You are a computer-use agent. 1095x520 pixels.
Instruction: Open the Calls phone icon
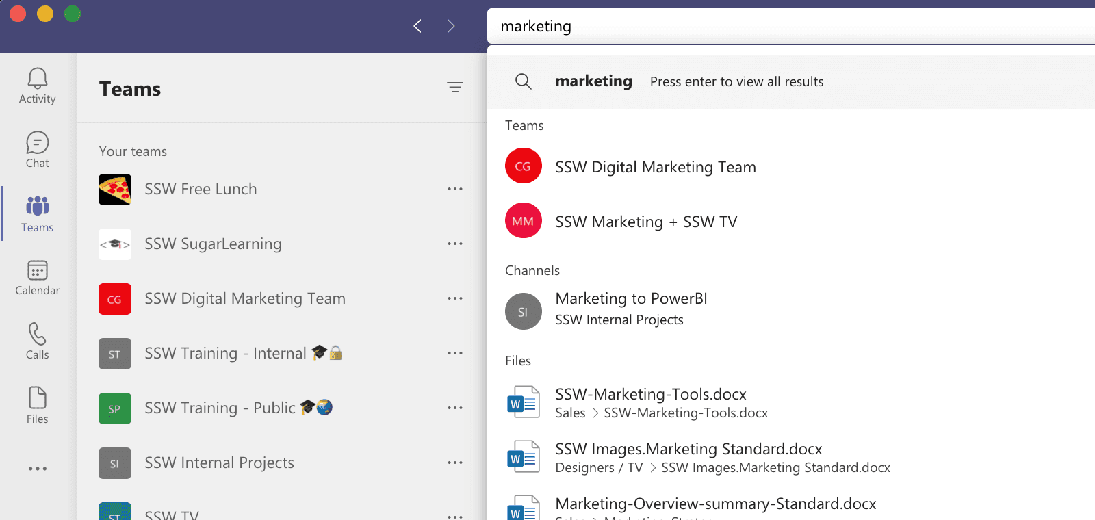coord(37,341)
